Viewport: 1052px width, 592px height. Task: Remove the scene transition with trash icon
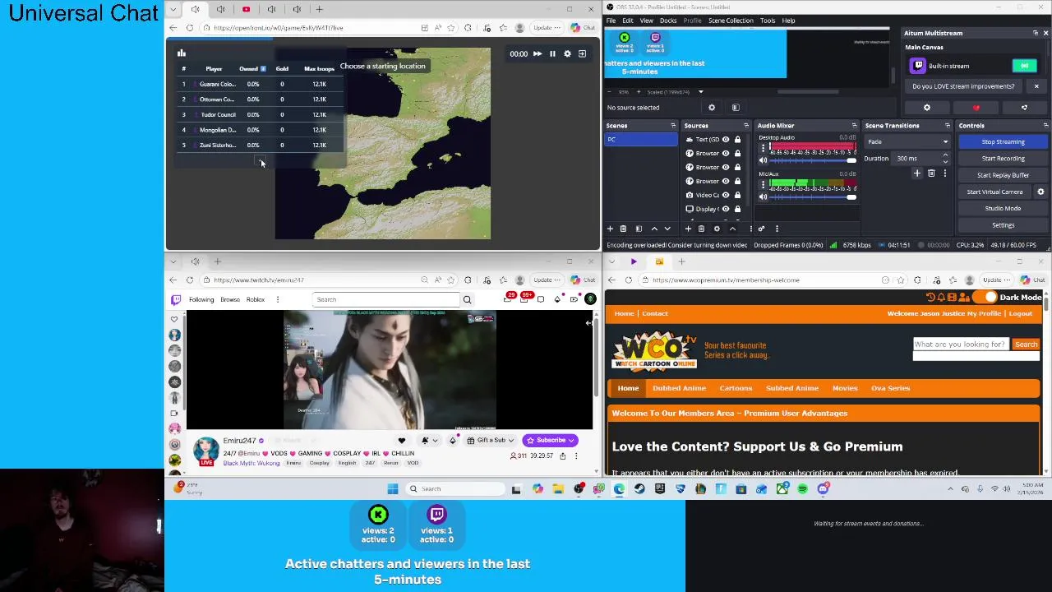click(931, 173)
